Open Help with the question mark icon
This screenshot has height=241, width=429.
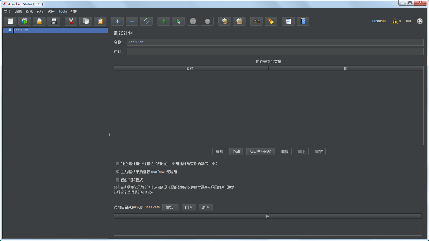click(x=303, y=21)
